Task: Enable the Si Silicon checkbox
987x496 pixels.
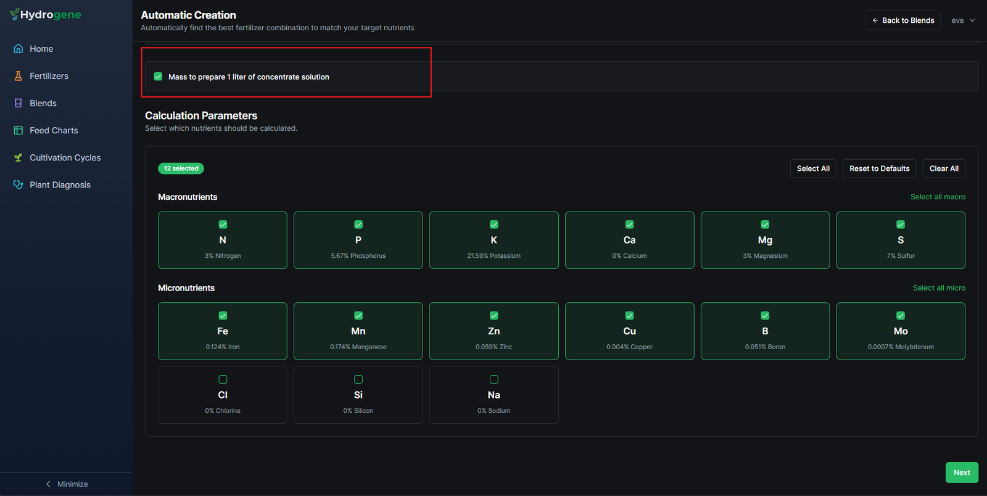Action: [358, 379]
